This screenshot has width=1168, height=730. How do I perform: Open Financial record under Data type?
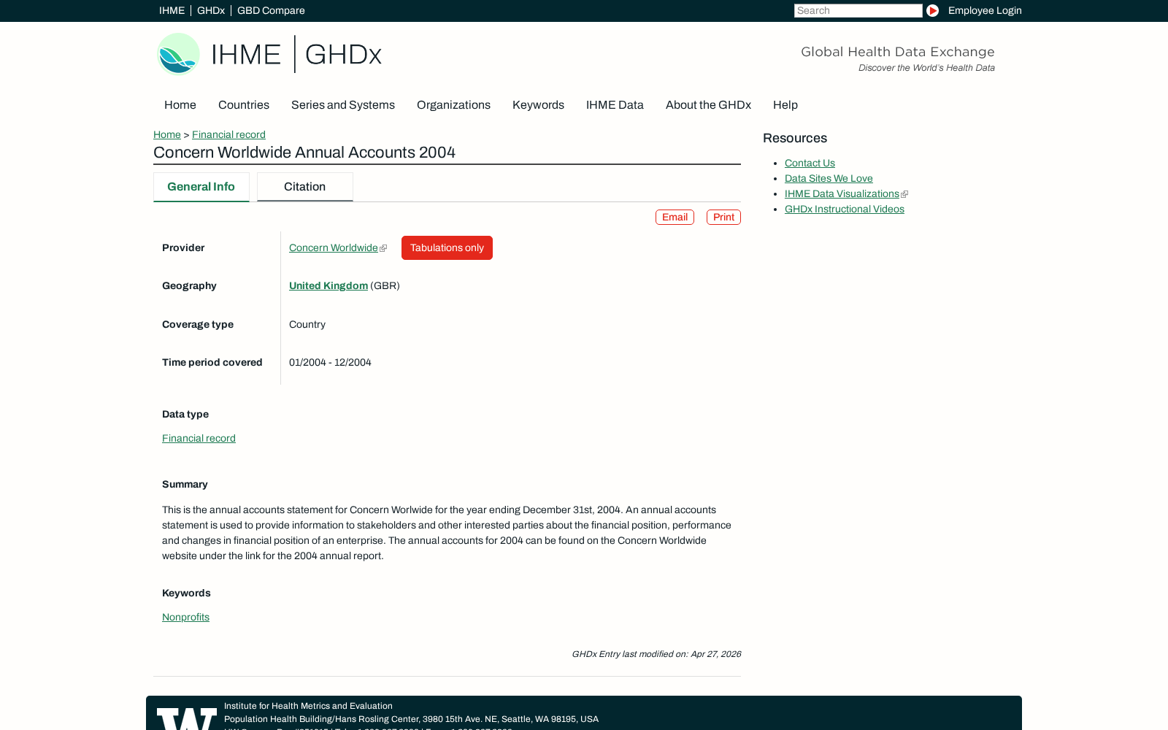click(199, 438)
